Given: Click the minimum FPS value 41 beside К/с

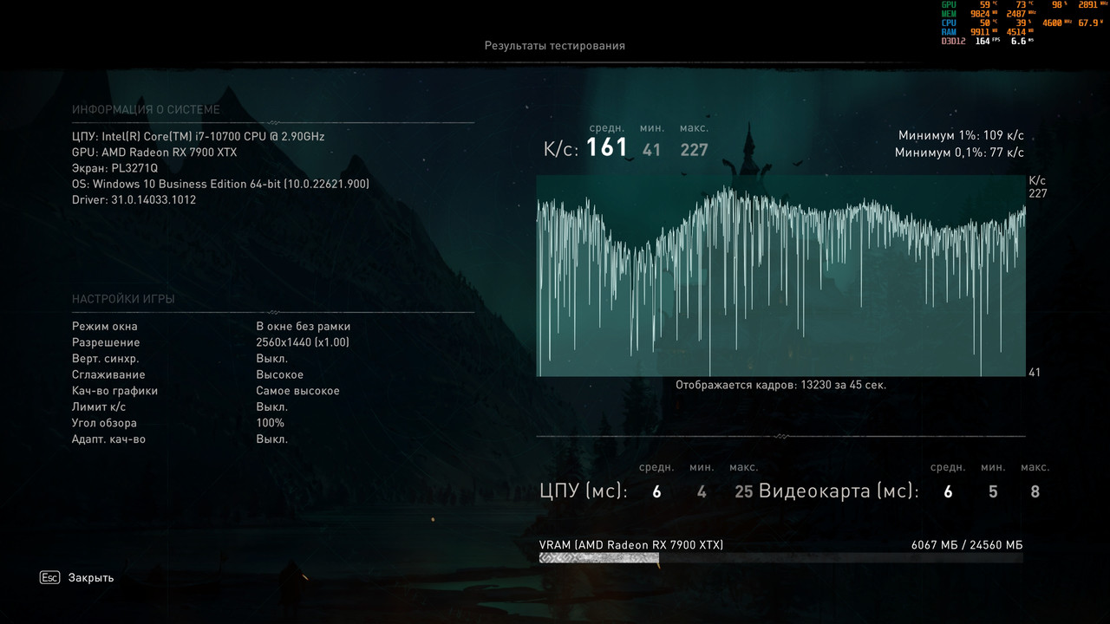Looking at the screenshot, I should [x=651, y=150].
